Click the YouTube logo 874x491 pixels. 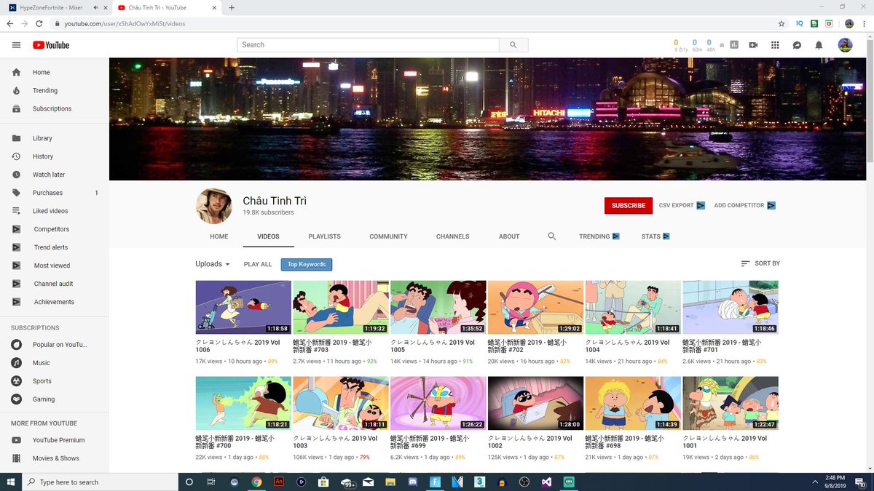tap(51, 45)
